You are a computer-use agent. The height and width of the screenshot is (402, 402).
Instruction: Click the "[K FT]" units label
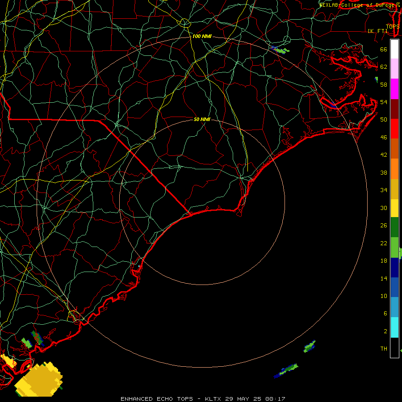click(x=377, y=31)
